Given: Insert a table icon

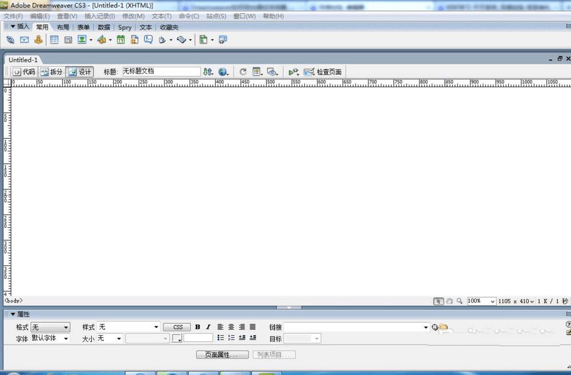Looking at the screenshot, I should point(54,40).
